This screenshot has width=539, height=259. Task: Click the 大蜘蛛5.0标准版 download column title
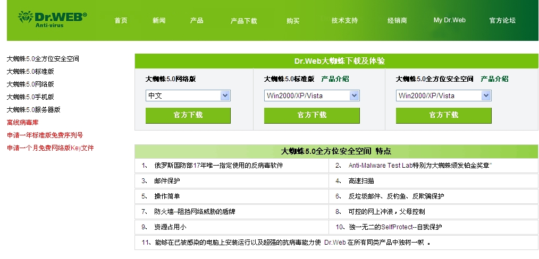pos(289,79)
